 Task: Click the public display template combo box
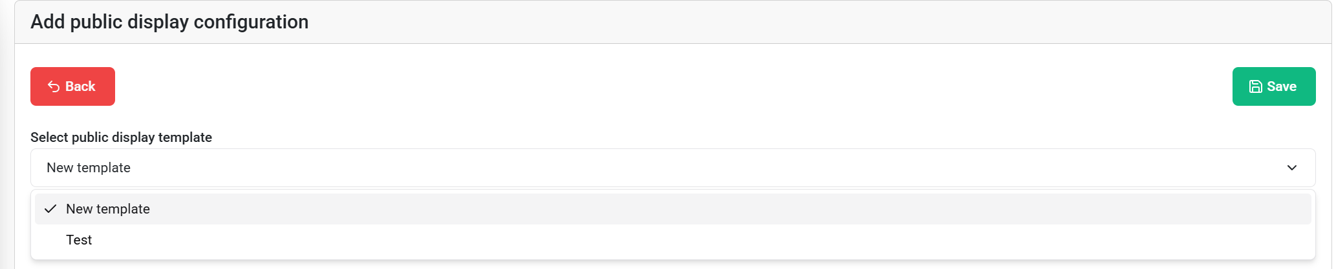(673, 168)
